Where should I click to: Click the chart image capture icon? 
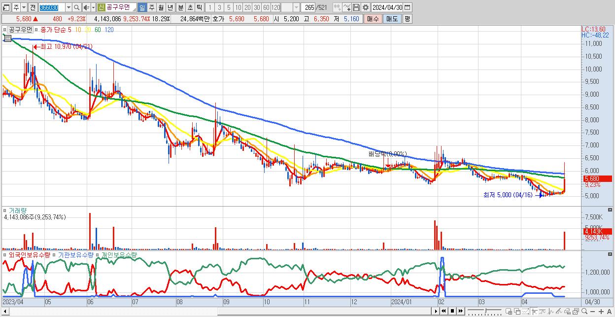[576, 311]
